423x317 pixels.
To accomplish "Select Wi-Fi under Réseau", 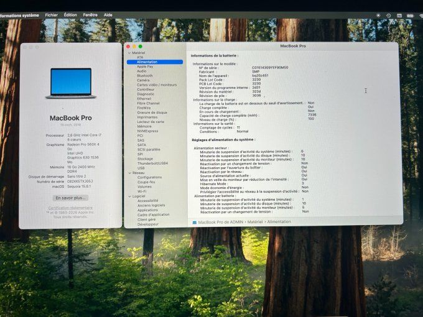I will (x=142, y=191).
